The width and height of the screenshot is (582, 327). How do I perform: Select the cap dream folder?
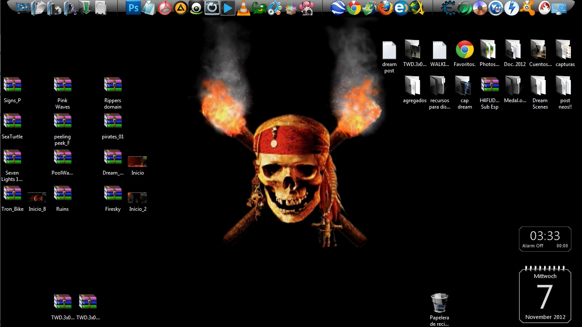[464, 93]
